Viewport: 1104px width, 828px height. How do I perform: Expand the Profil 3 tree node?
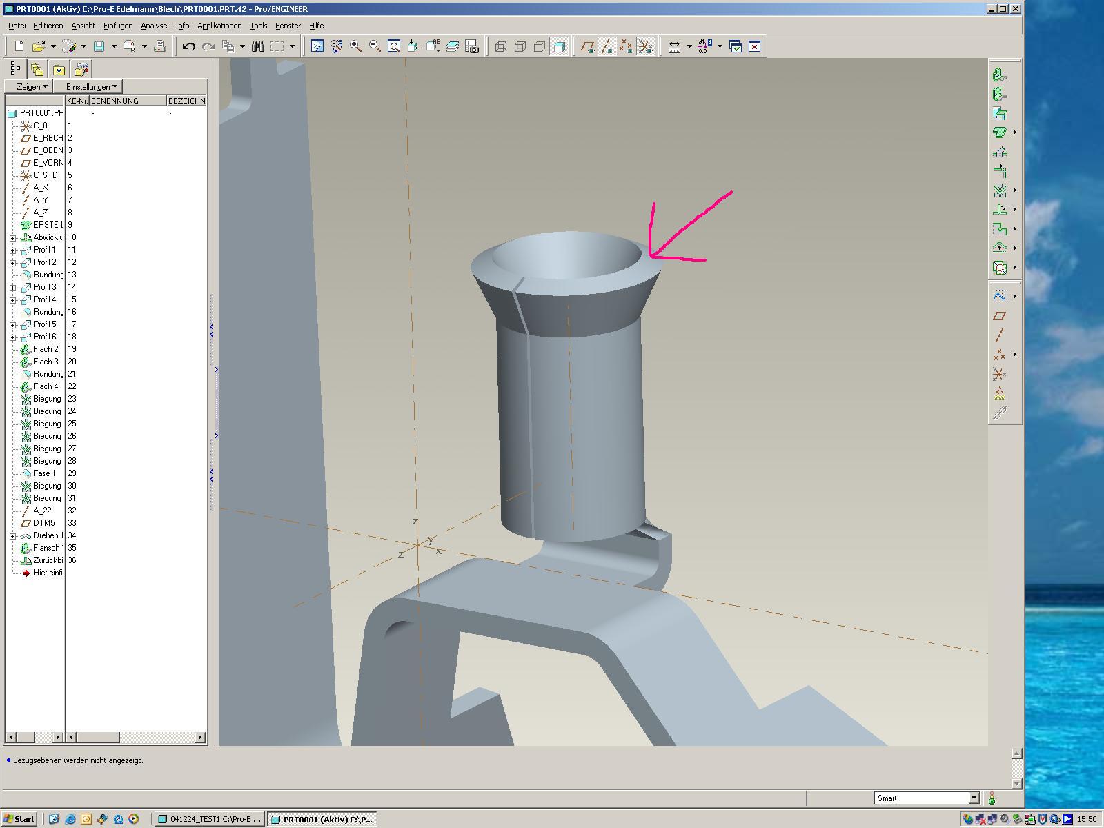point(12,287)
